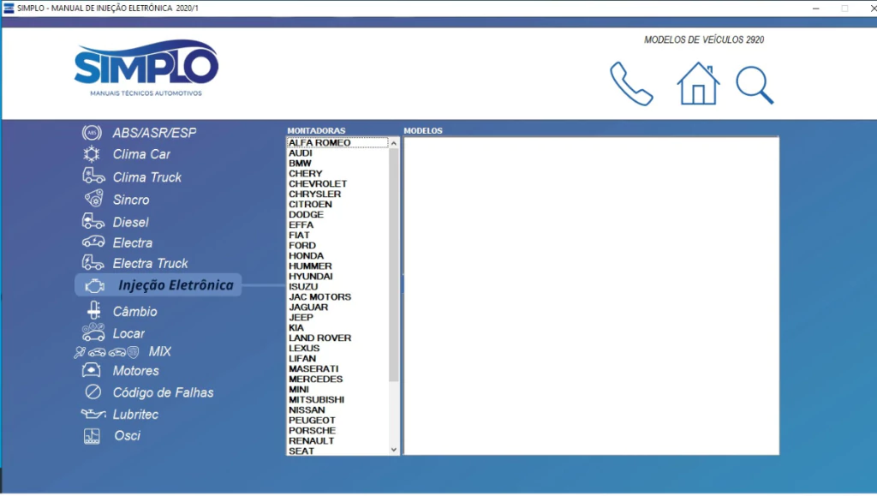Pick HYUNDAI manufacturer
The width and height of the screenshot is (877, 496).
click(337, 276)
